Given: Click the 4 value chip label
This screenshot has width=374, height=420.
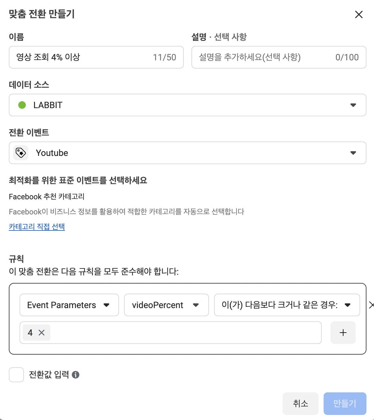Looking at the screenshot, I should click(30, 333).
